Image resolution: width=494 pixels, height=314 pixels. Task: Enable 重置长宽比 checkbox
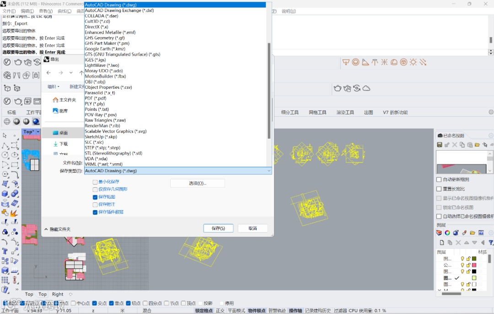pos(439,189)
